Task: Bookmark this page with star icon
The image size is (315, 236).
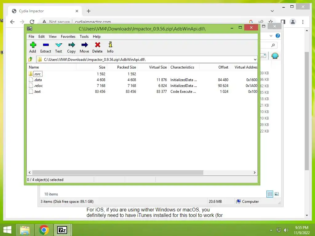Action: pyautogui.click(x=271, y=22)
